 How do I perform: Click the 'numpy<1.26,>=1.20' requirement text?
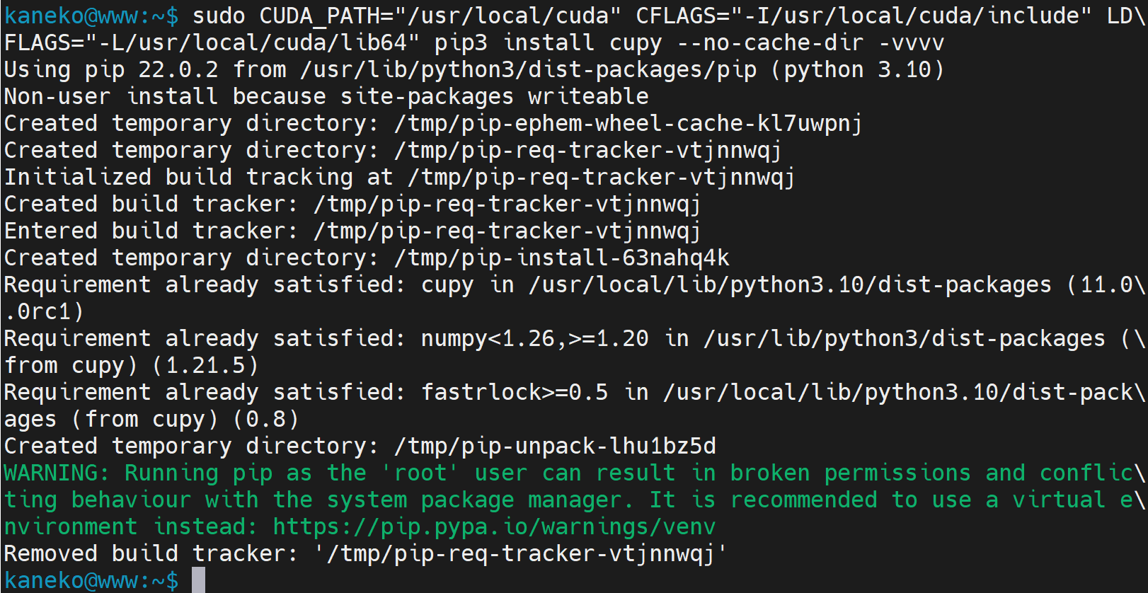point(534,338)
